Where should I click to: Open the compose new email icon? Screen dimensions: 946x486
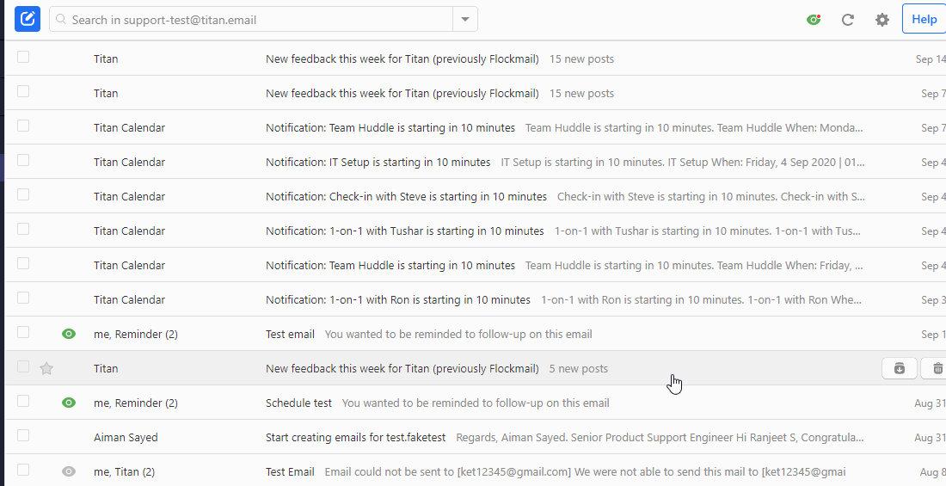[x=28, y=19]
